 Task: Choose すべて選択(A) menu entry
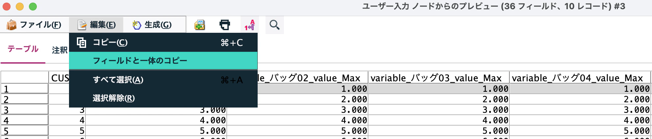pos(163,80)
